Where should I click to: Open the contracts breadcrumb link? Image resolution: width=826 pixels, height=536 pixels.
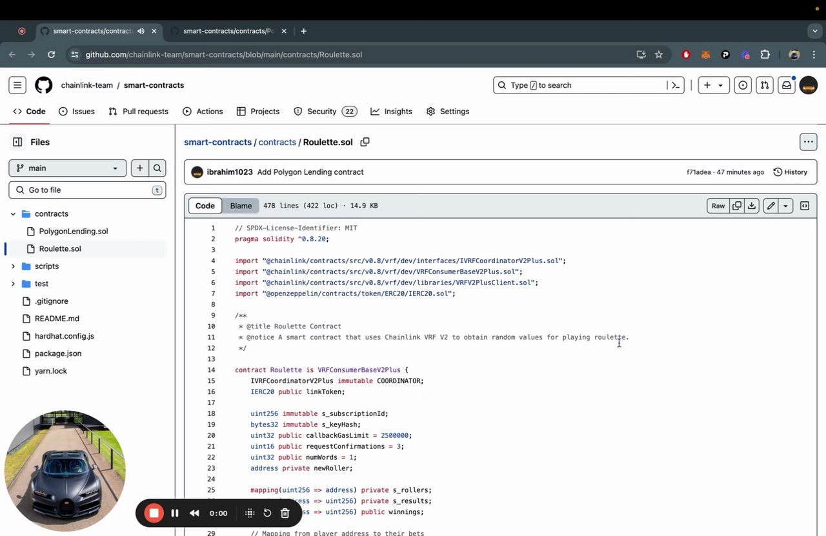tap(277, 142)
